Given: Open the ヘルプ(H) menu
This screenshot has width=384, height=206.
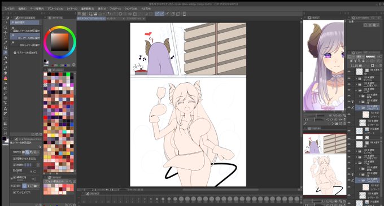Looking at the screenshot, I should coord(146,8).
